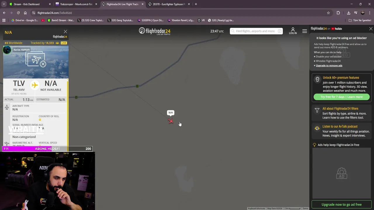The image size is (374, 210).
Task: Click the LIVE badge in flight panel
Action: pyautogui.click(x=64, y=43)
